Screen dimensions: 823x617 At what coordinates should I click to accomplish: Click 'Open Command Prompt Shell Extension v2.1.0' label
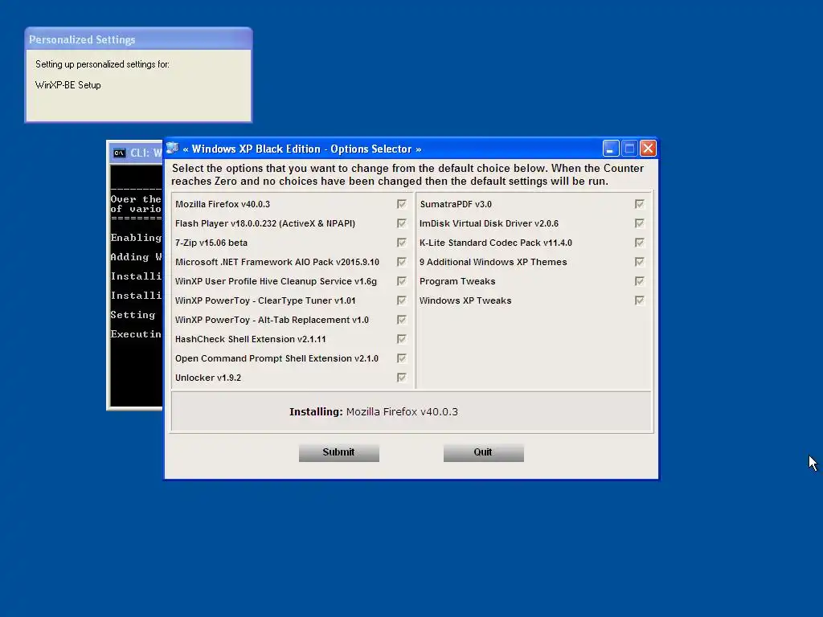[276, 358]
